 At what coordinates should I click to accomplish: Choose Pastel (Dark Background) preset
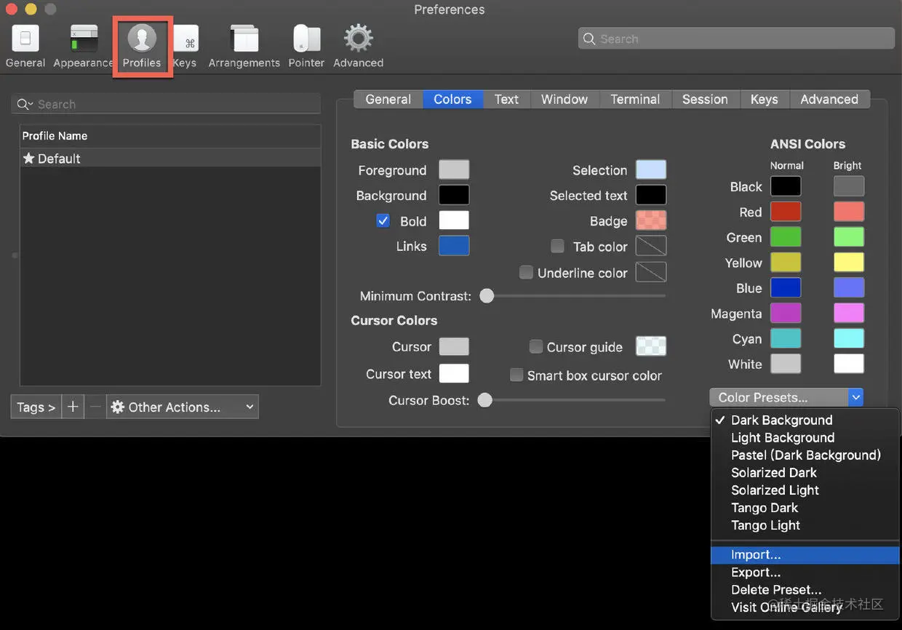805,455
